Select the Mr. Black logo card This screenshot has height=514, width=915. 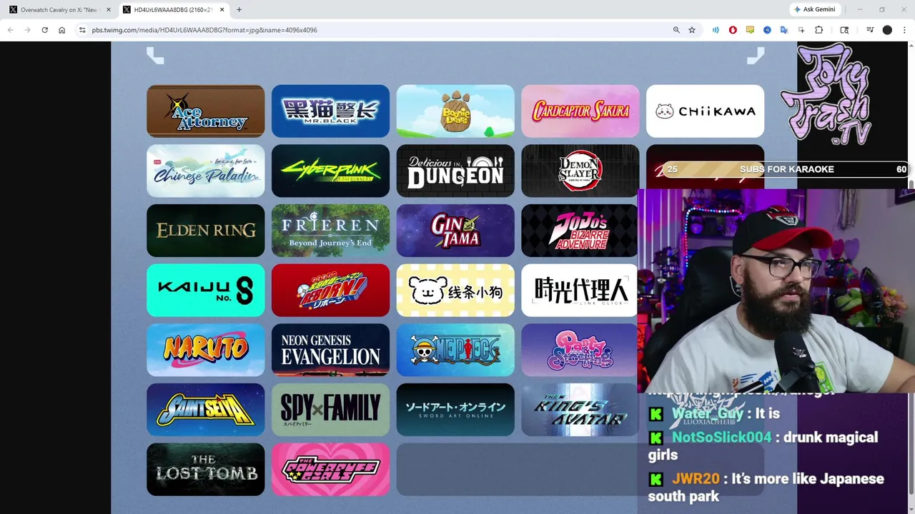(330, 111)
